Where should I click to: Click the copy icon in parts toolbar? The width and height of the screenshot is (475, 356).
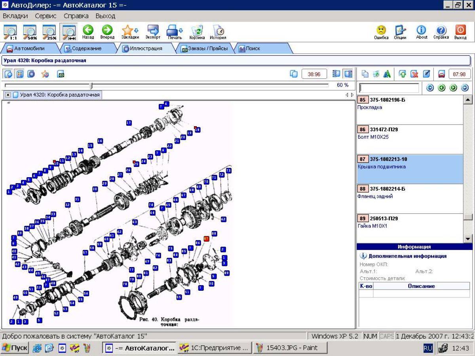pos(365,74)
